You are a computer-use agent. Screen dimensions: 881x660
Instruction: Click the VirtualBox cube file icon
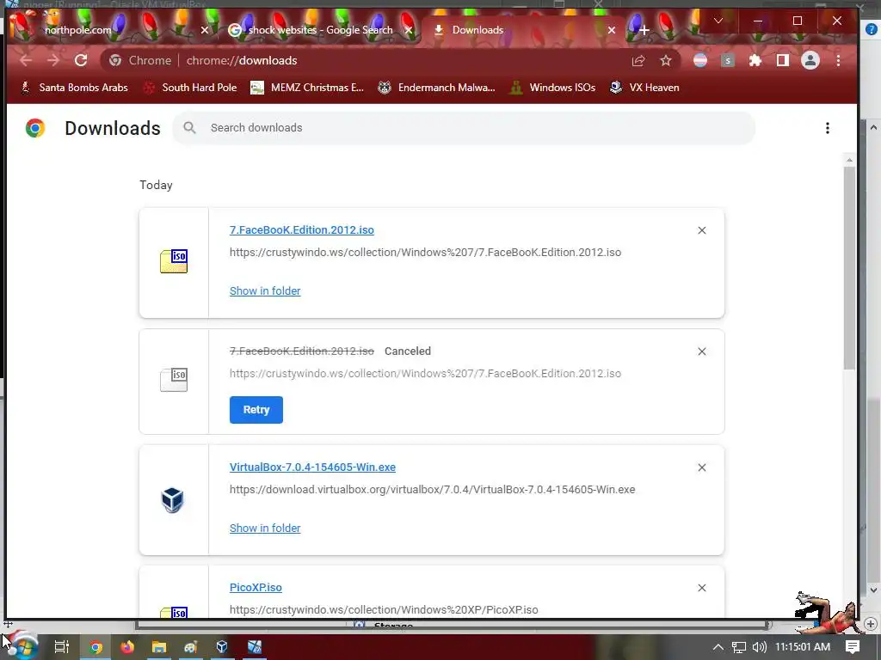click(172, 499)
